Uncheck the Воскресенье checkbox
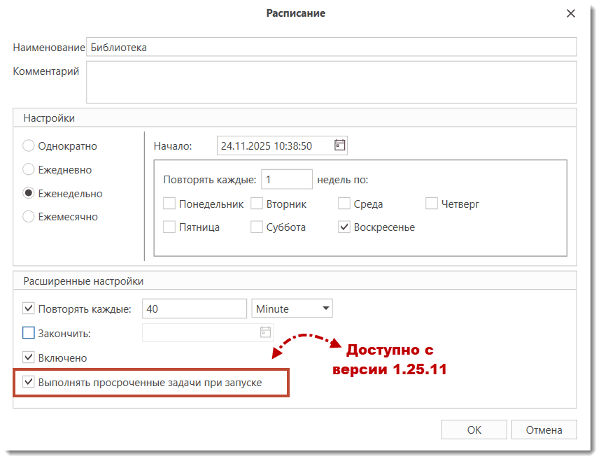601x461 pixels. point(344,227)
